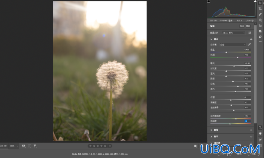The image size is (264, 158).
Task: Click the 黑色 blacks value field
Action: tap(247, 89)
